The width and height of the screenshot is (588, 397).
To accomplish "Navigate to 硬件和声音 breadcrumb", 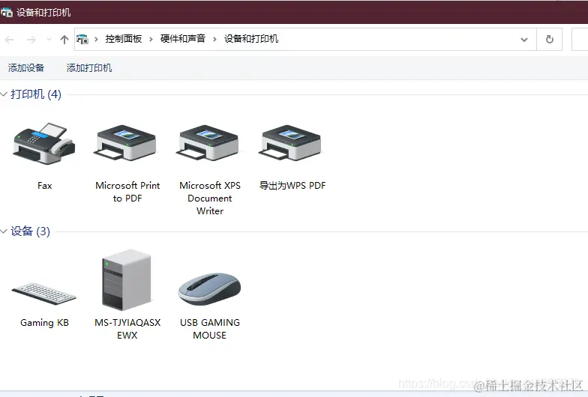I will [183, 39].
